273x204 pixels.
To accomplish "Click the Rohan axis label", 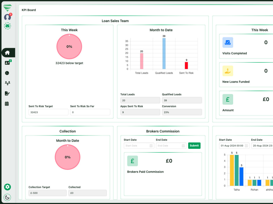I will pyautogui.click(x=254, y=190).
